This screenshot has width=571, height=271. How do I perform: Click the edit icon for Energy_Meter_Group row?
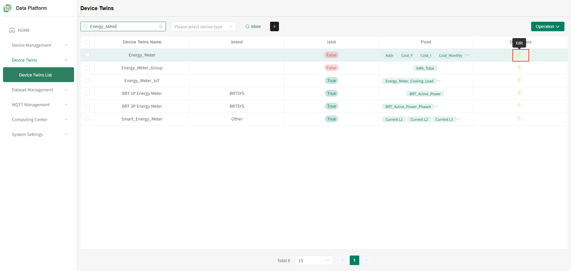pos(519,67)
